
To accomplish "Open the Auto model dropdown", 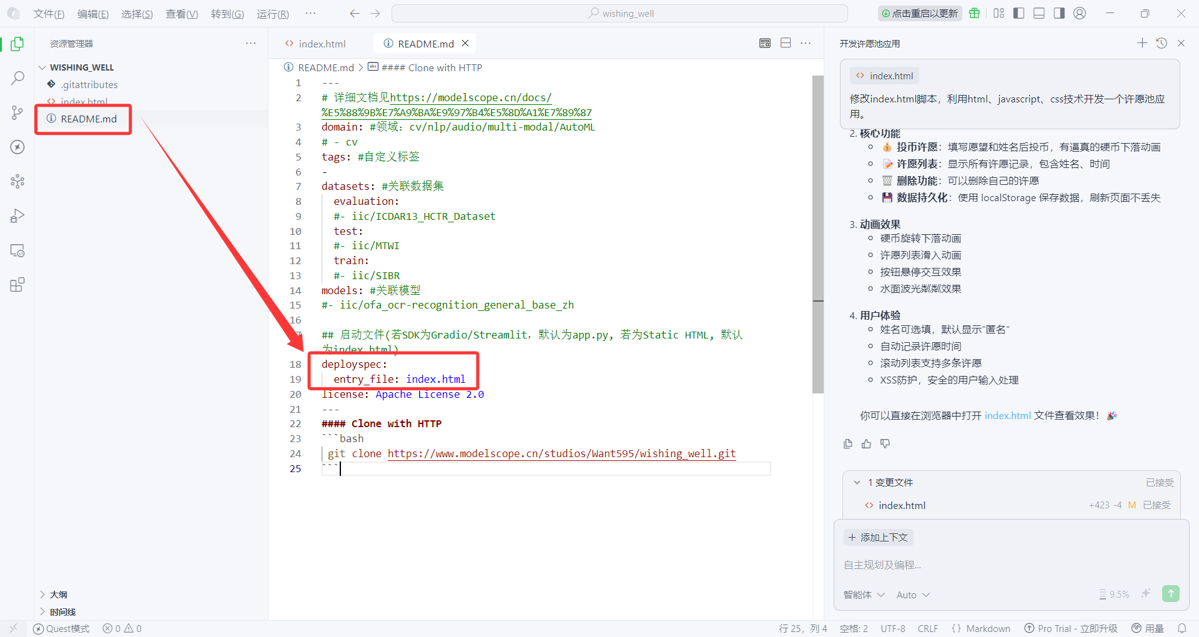I will [913, 595].
